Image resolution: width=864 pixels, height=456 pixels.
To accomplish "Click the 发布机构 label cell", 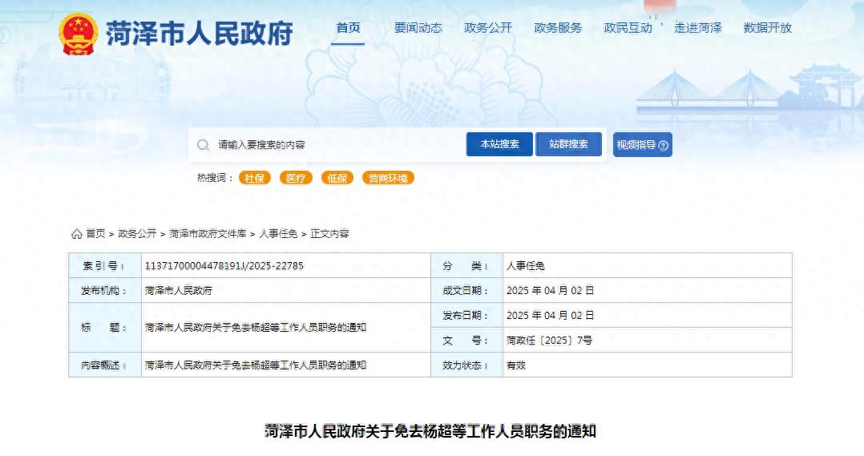I will coord(105,290).
